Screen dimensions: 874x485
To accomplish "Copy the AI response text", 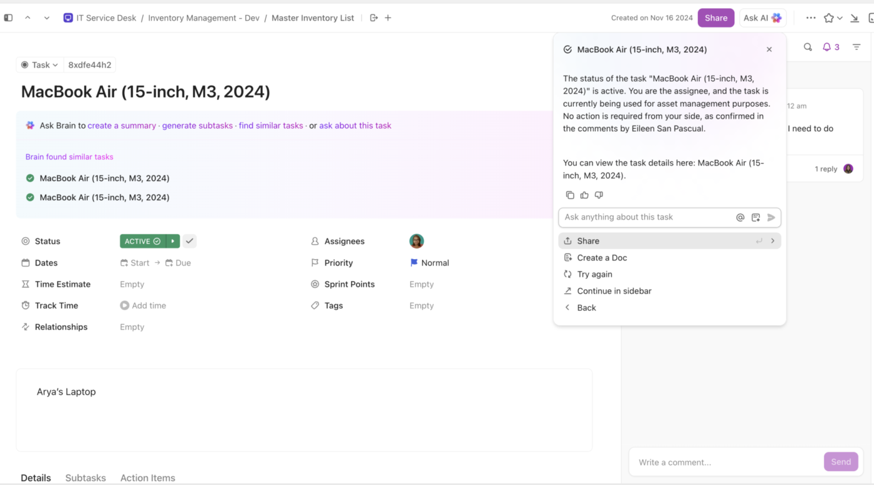I will point(570,195).
